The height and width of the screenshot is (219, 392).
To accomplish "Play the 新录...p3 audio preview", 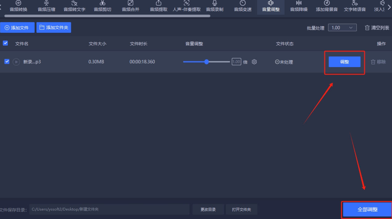I will point(16,62).
